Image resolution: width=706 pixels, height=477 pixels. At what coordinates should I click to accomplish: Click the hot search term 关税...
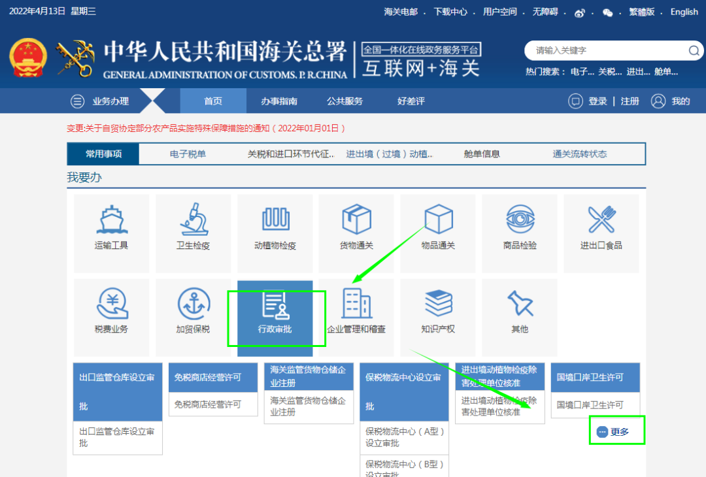click(x=610, y=72)
